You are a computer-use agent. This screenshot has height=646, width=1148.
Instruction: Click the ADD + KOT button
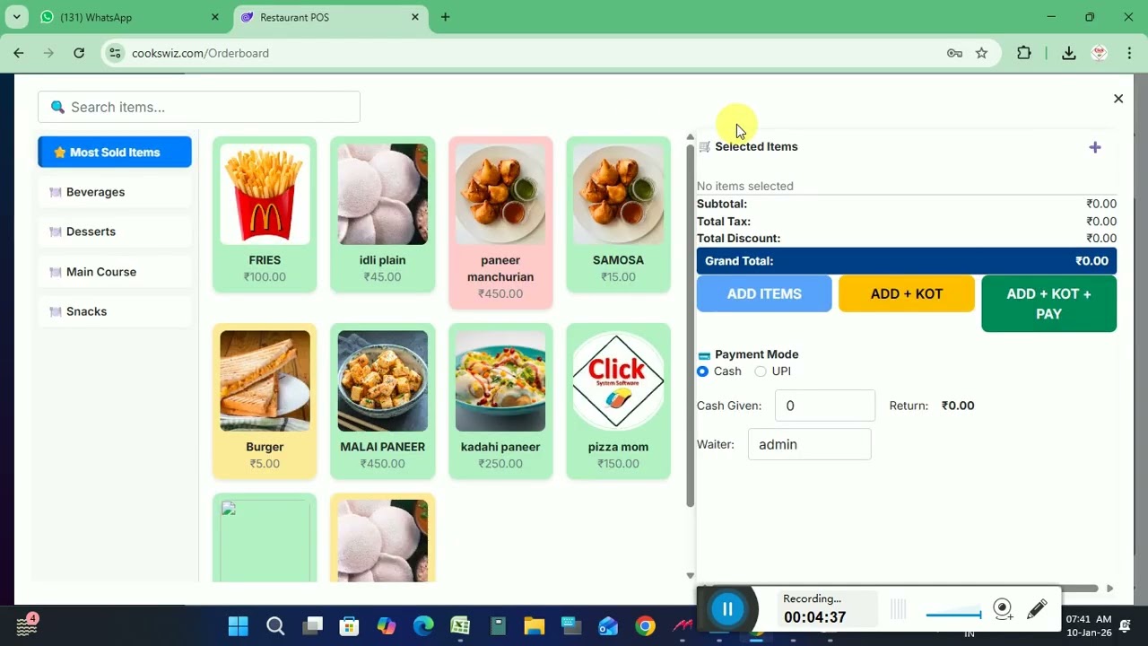[906, 294]
